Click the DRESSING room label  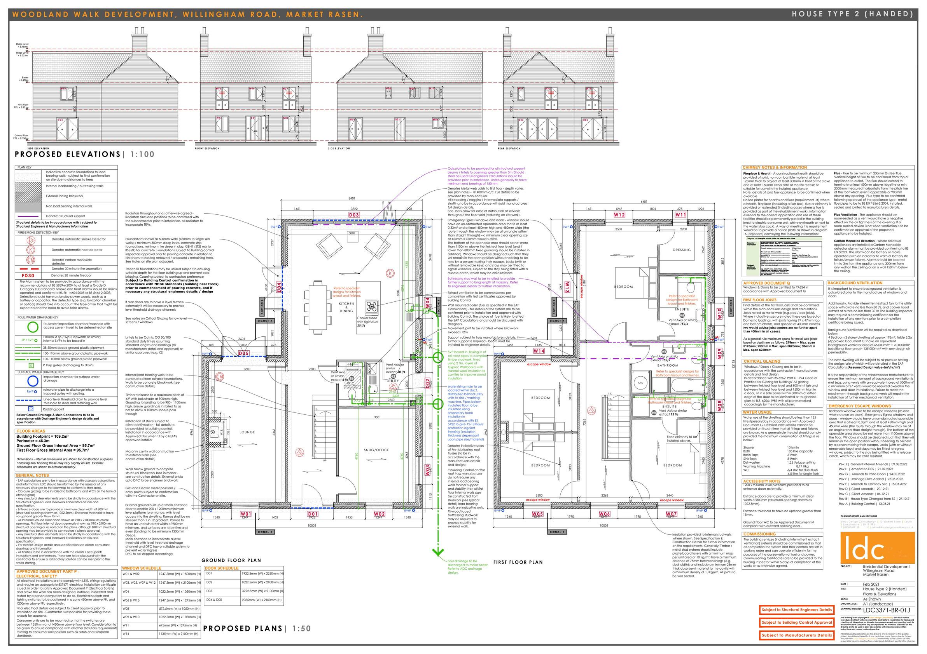(x=682, y=250)
